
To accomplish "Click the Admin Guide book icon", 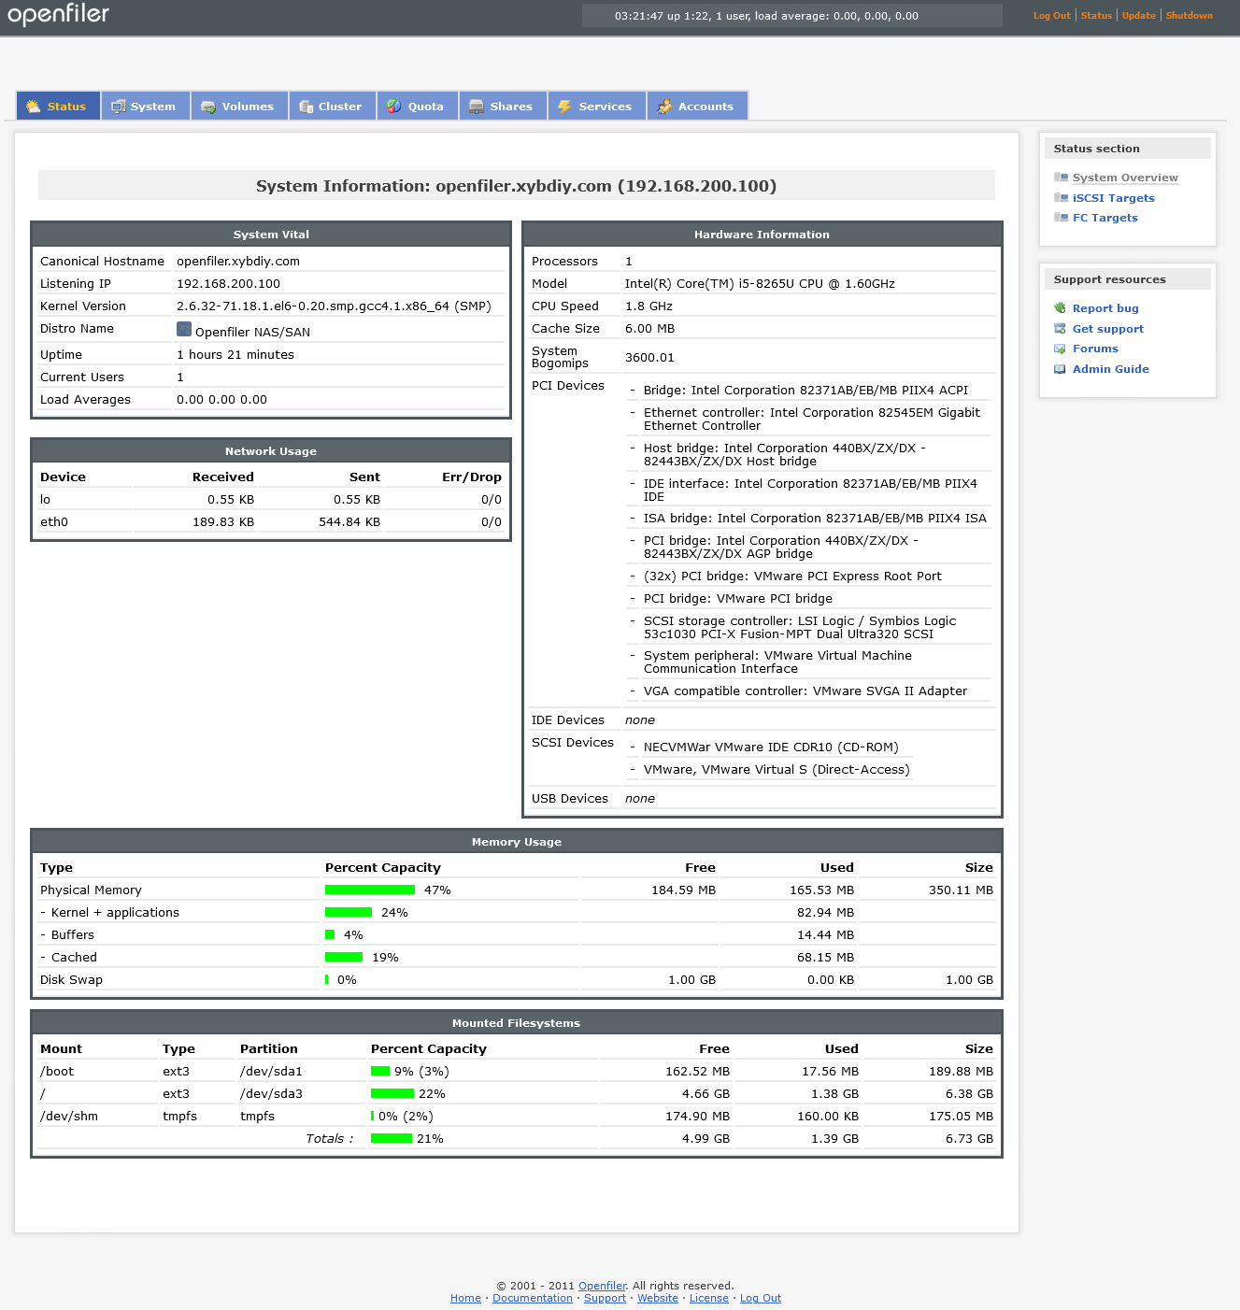I will (x=1060, y=368).
